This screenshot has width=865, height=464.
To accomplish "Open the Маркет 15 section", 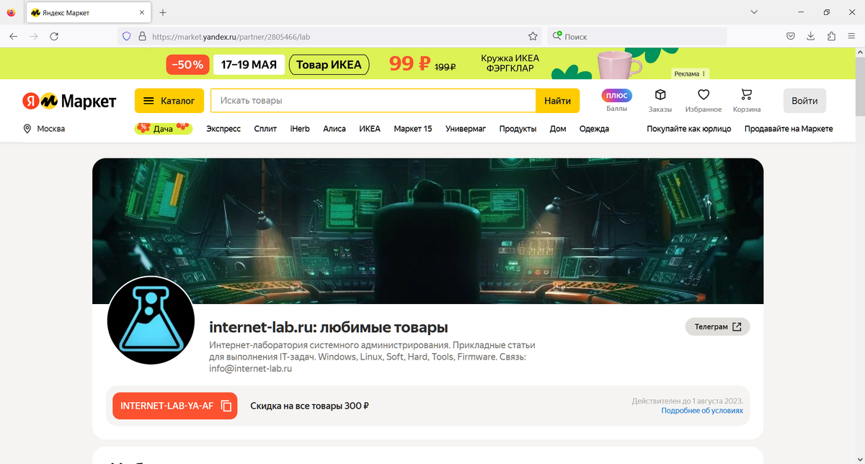I will pyautogui.click(x=413, y=129).
